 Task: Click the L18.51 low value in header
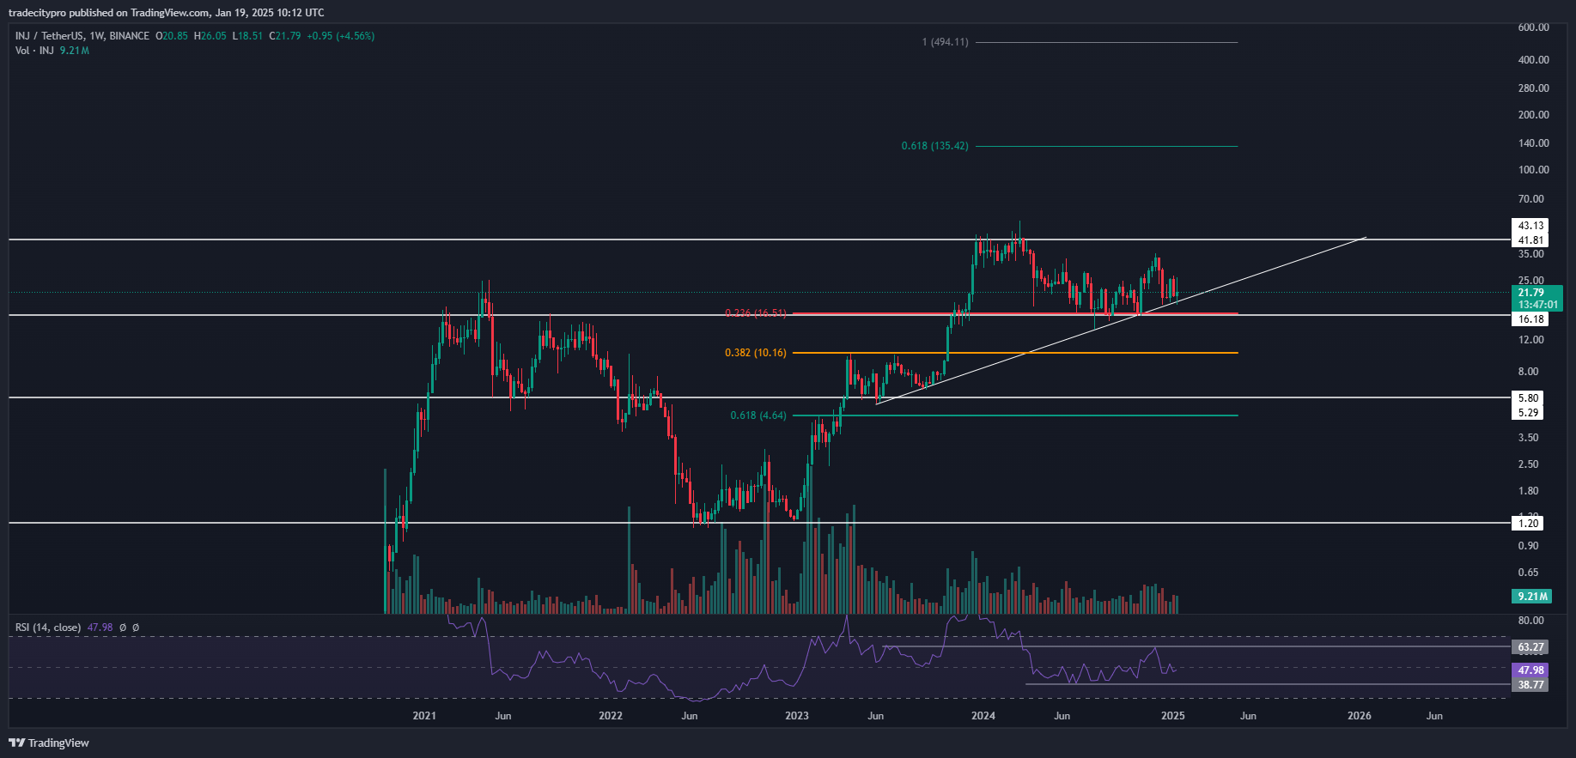pos(247,36)
